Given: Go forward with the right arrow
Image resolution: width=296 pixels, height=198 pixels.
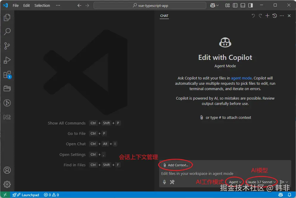Looking at the screenshot, I should [x=87, y=5].
